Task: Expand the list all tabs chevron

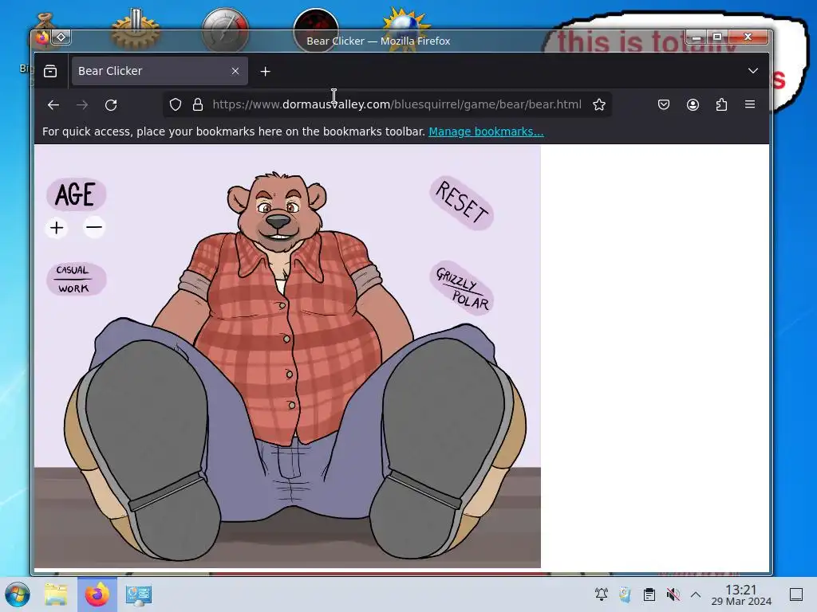Action: tap(753, 71)
